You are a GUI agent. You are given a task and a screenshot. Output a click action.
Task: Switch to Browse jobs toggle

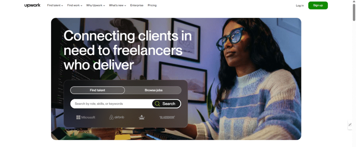pos(153,90)
